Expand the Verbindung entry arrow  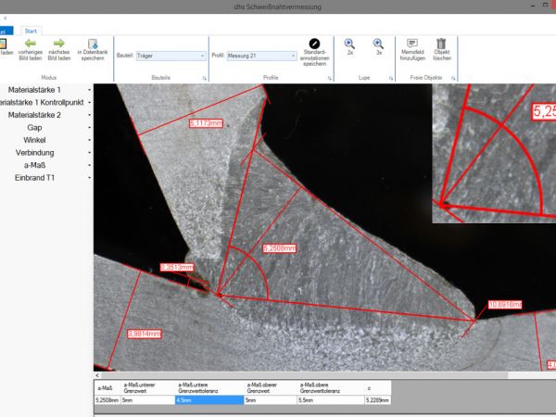click(89, 153)
